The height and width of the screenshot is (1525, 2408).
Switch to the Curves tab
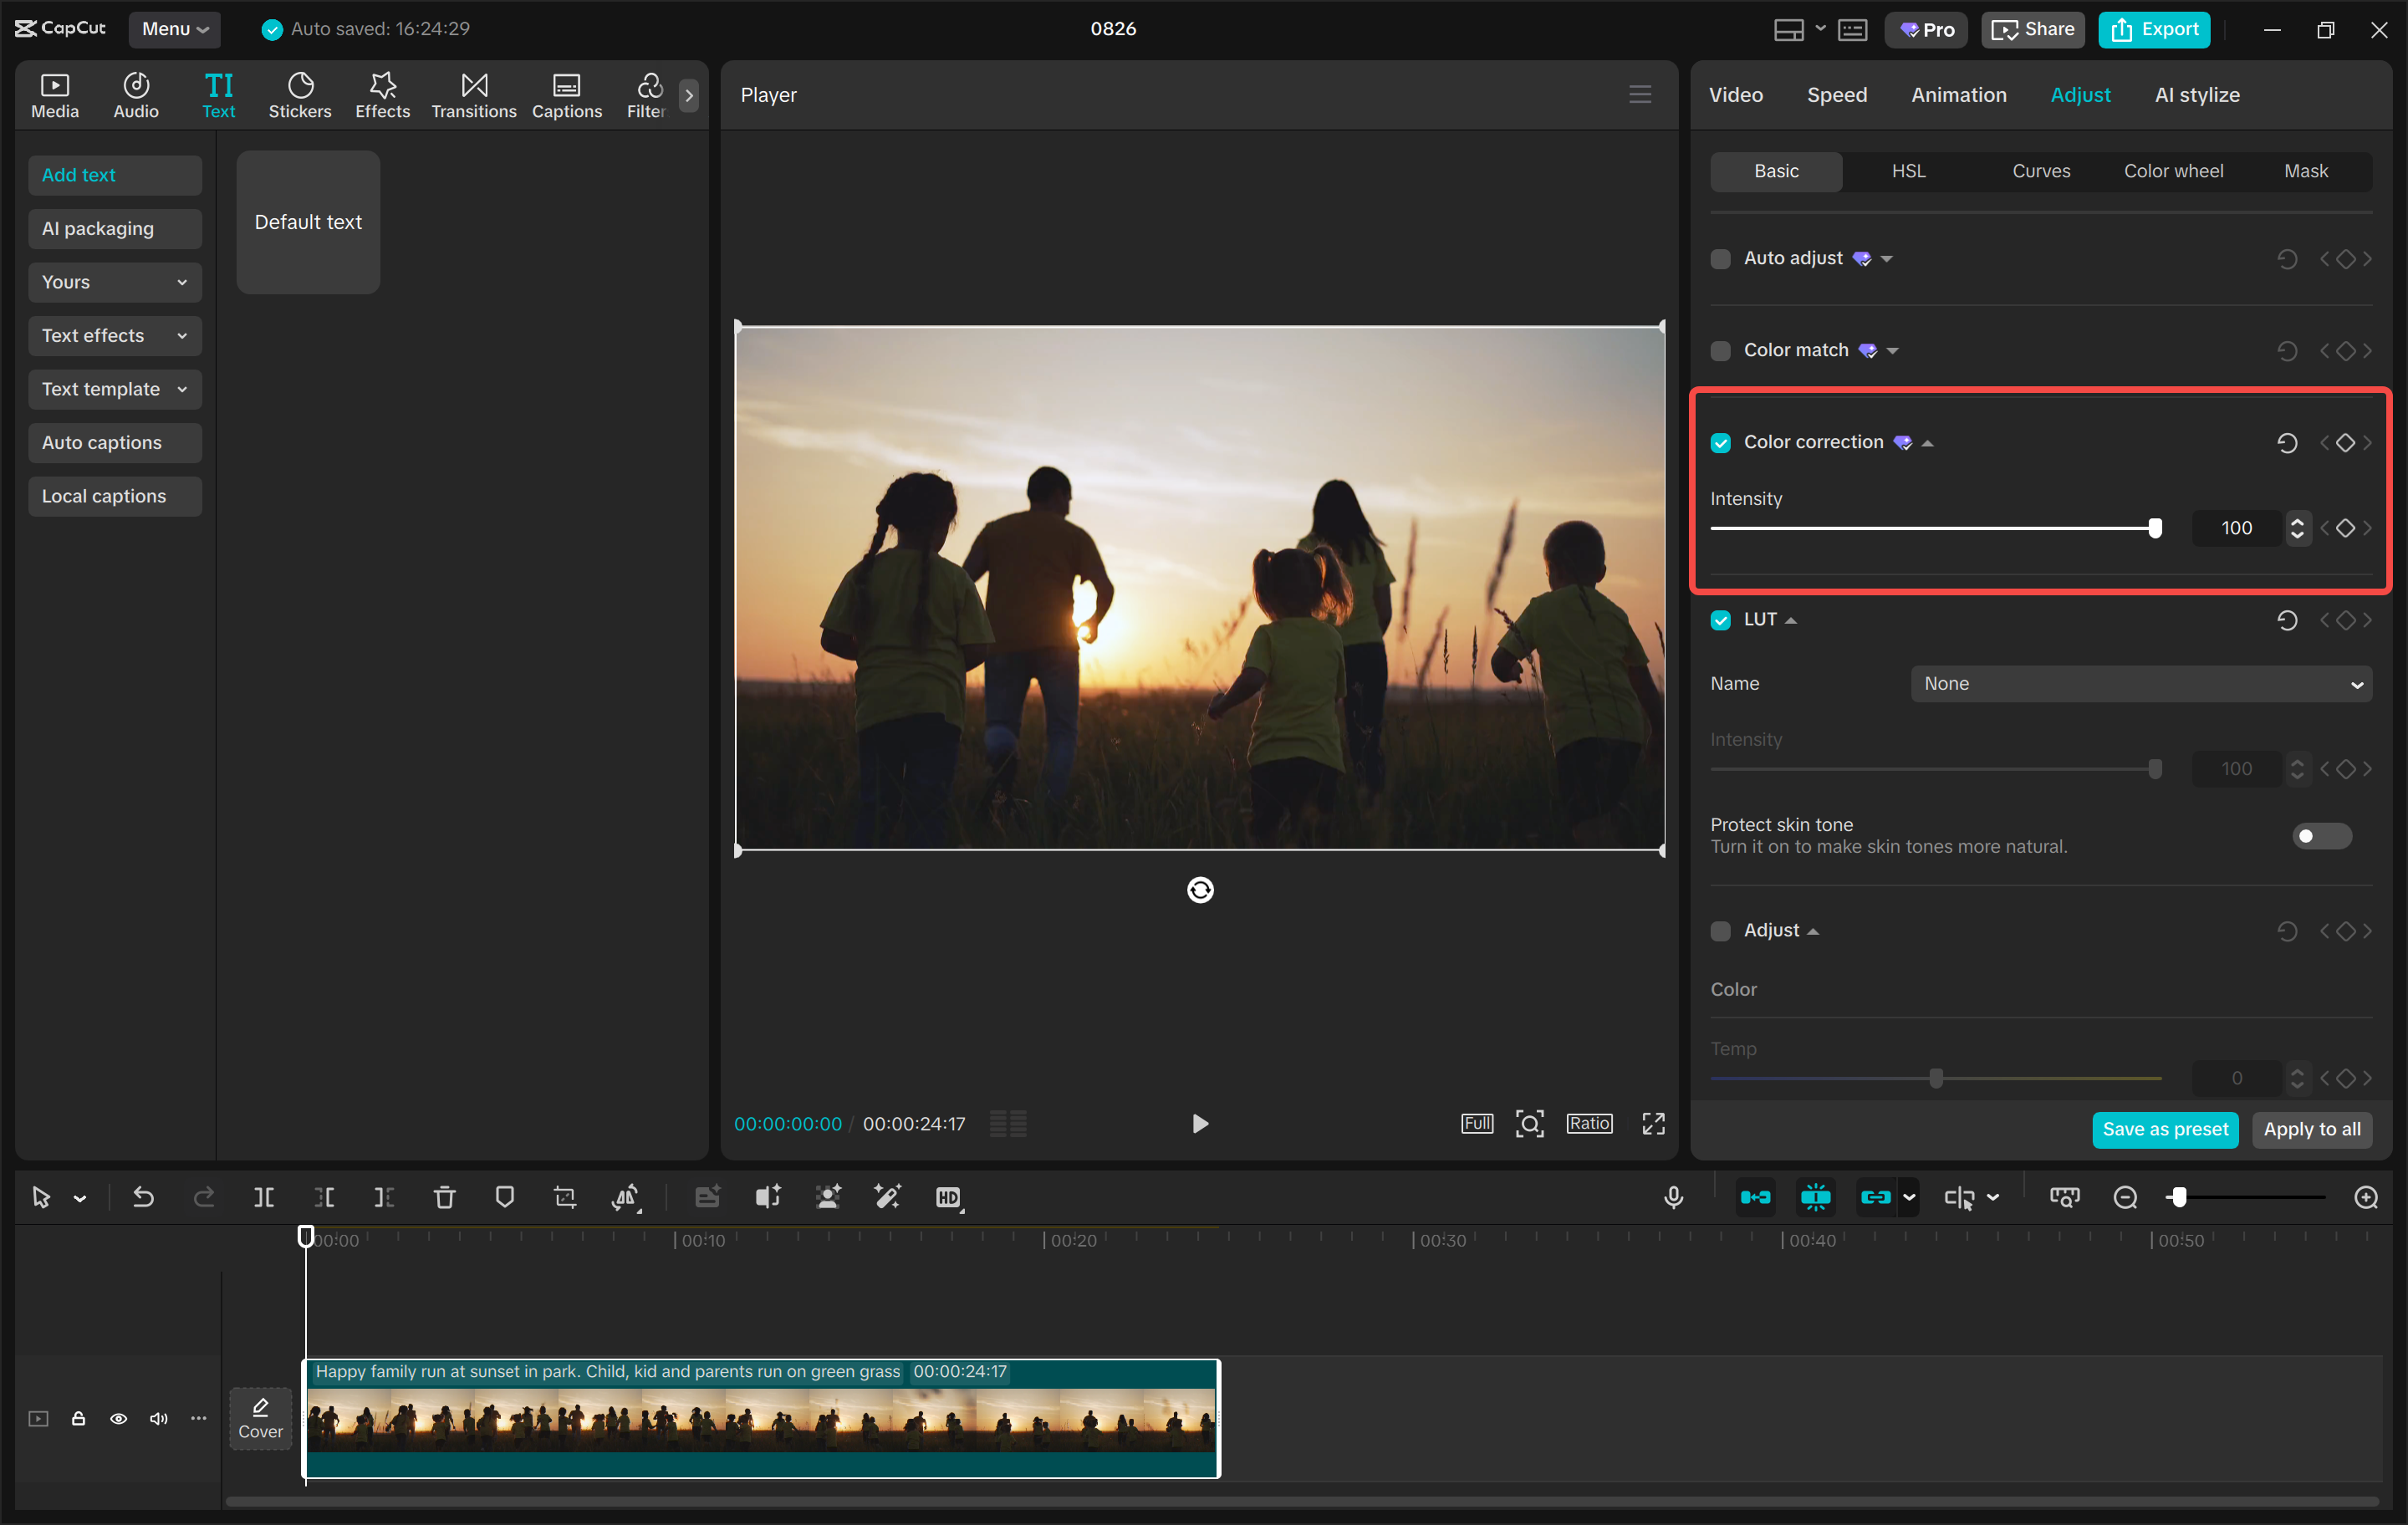[2041, 170]
